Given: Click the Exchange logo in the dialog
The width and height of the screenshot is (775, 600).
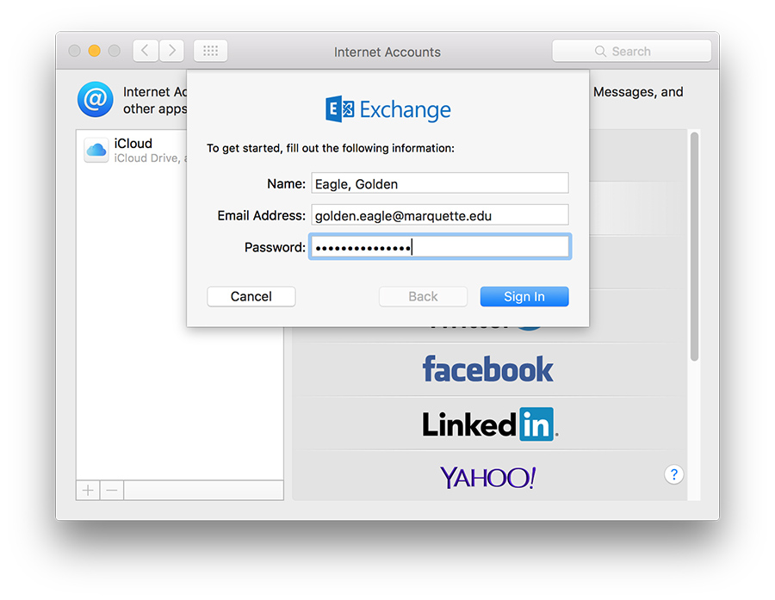Looking at the screenshot, I should (388, 109).
